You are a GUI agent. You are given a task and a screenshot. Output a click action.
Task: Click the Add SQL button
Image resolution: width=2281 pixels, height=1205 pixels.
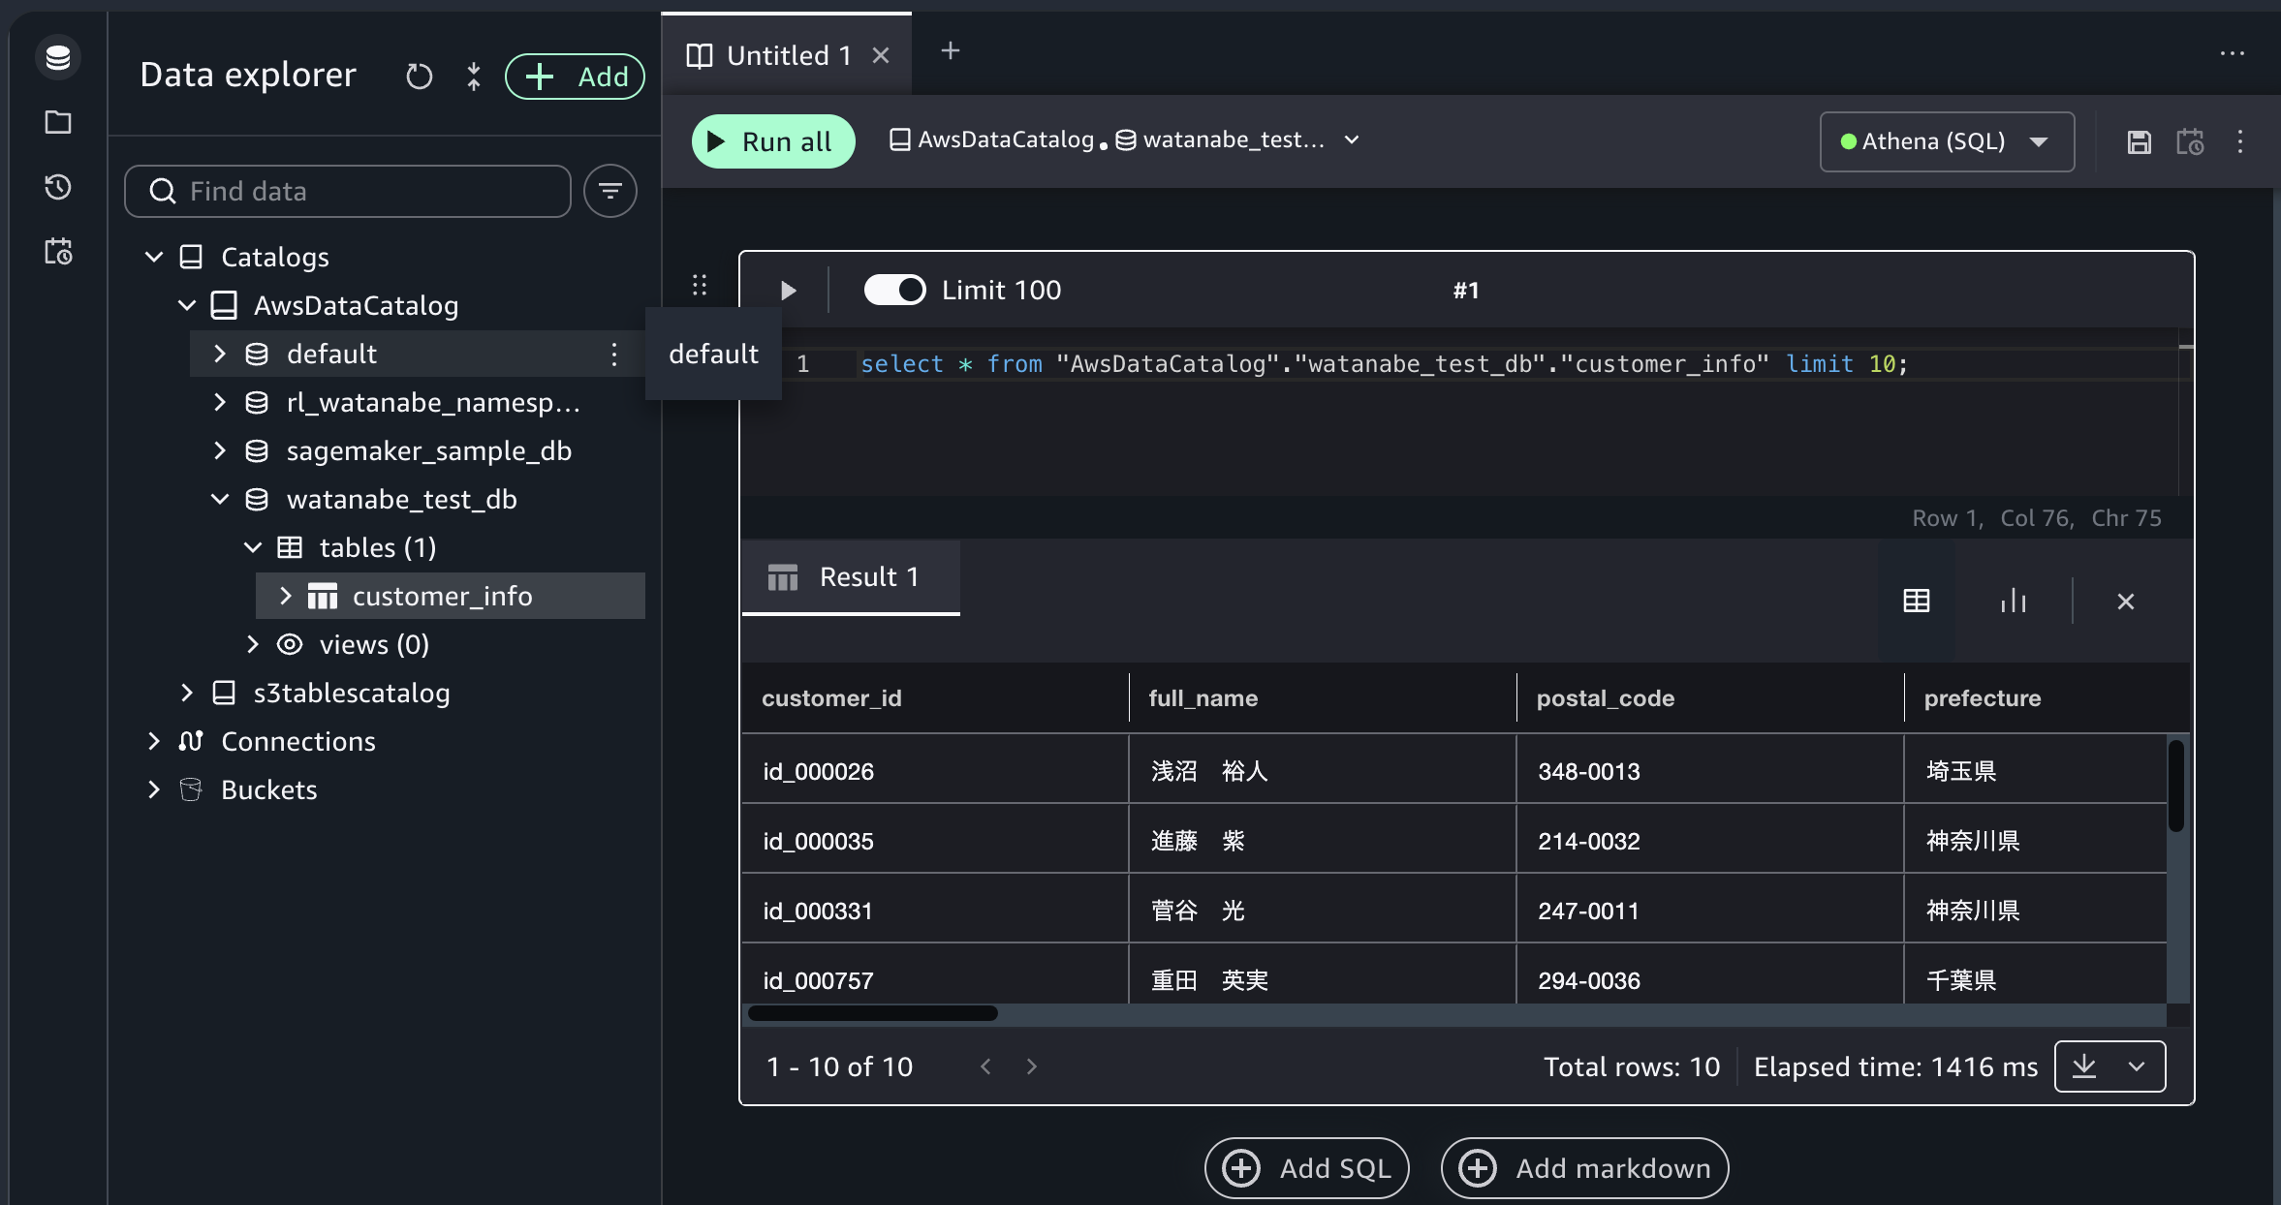pyautogui.click(x=1306, y=1168)
